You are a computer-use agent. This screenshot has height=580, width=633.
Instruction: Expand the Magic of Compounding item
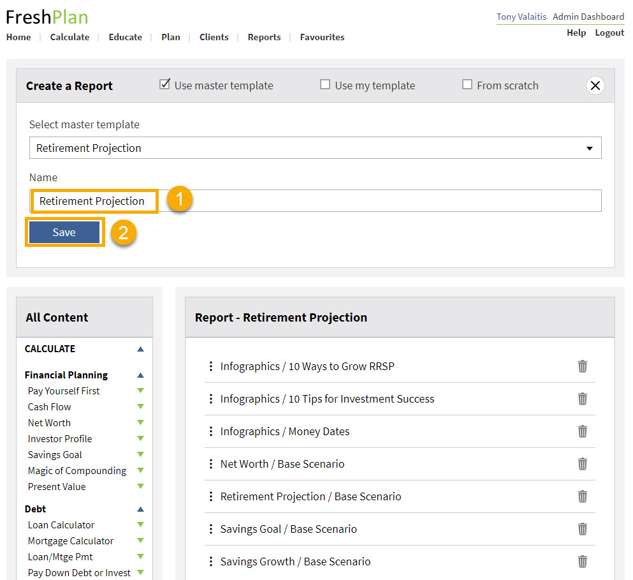[140, 470]
